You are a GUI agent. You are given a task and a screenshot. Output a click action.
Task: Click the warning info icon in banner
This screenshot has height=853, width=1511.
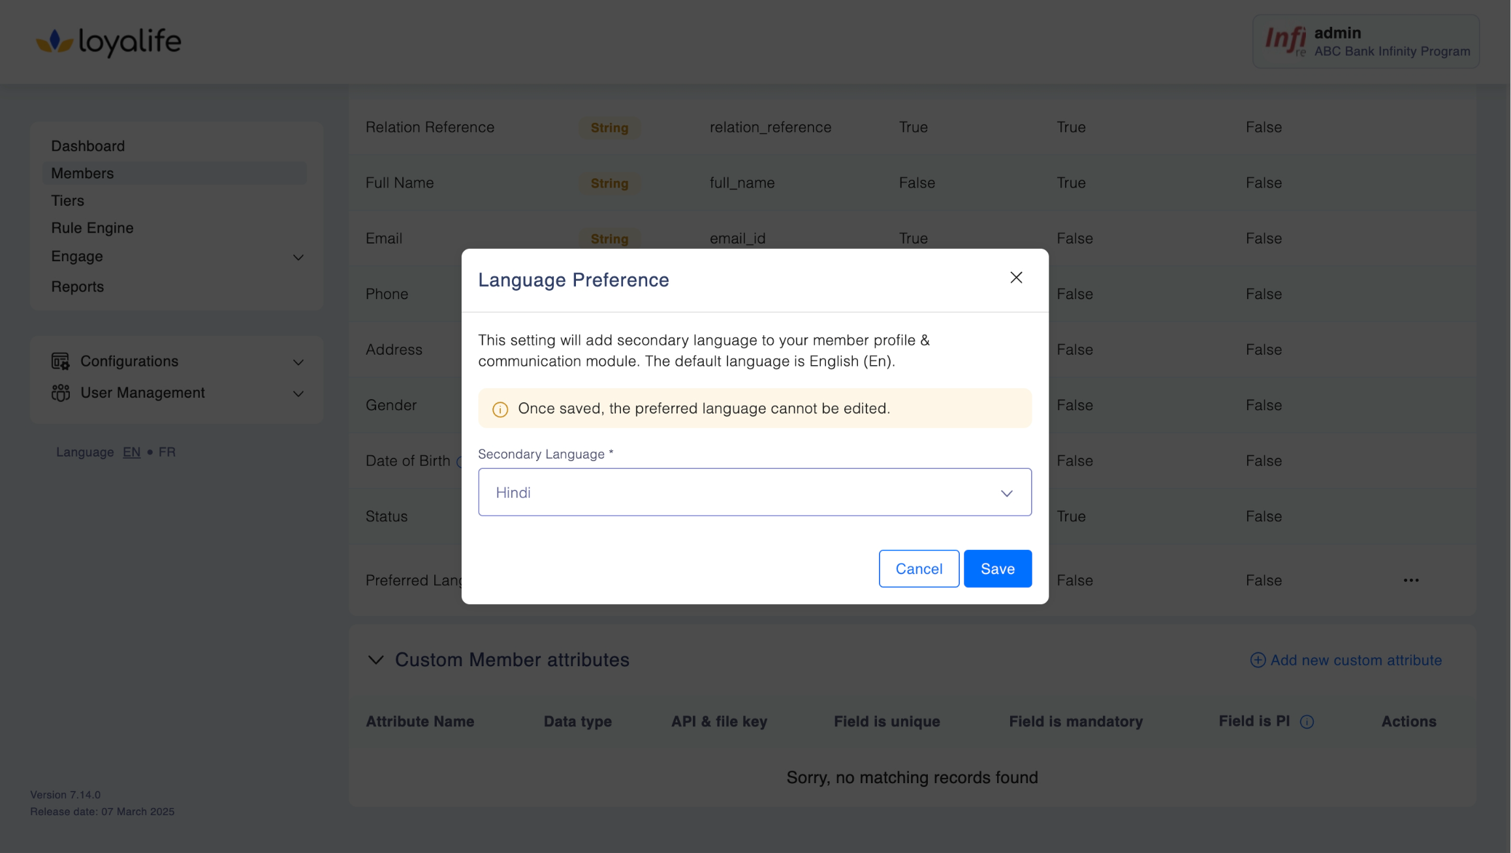(x=500, y=410)
